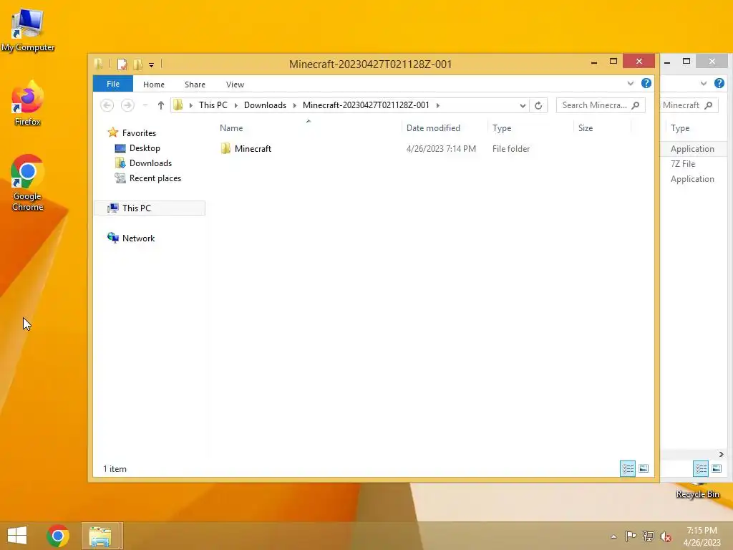Go up one folder level
The width and height of the screenshot is (733, 550).
(161, 105)
